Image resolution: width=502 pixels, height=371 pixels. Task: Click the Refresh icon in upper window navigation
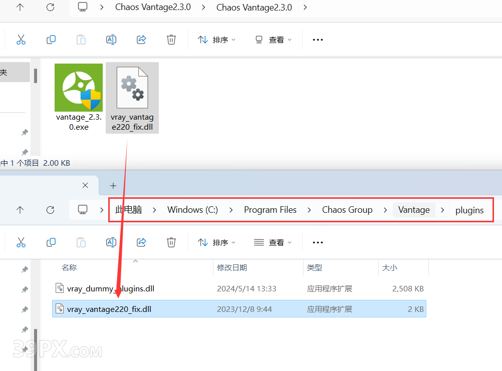[x=50, y=7]
